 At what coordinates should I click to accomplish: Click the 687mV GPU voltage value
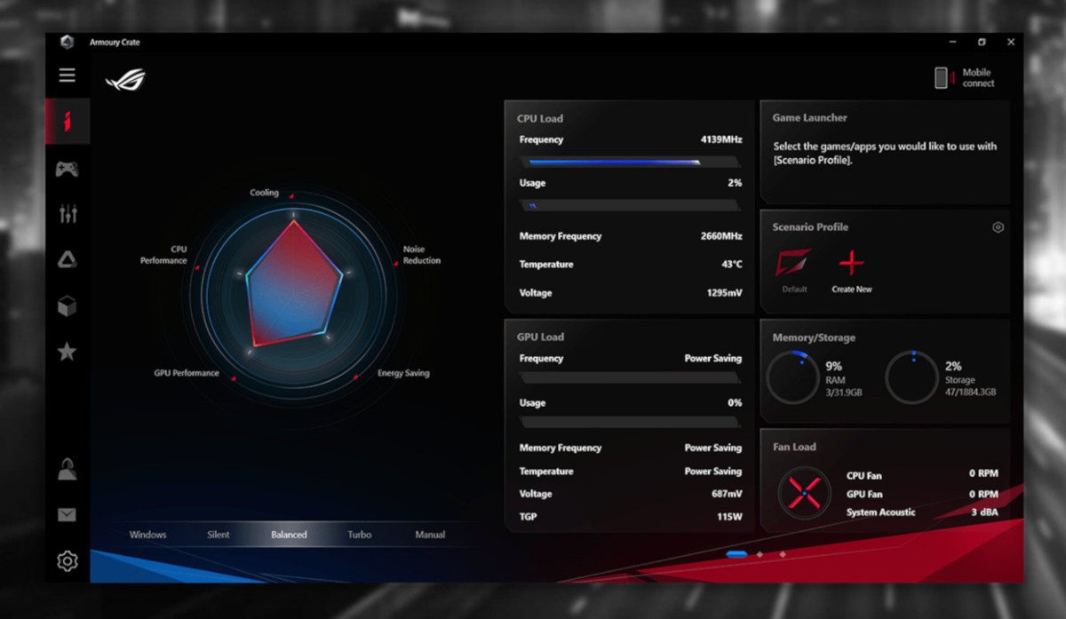click(727, 494)
